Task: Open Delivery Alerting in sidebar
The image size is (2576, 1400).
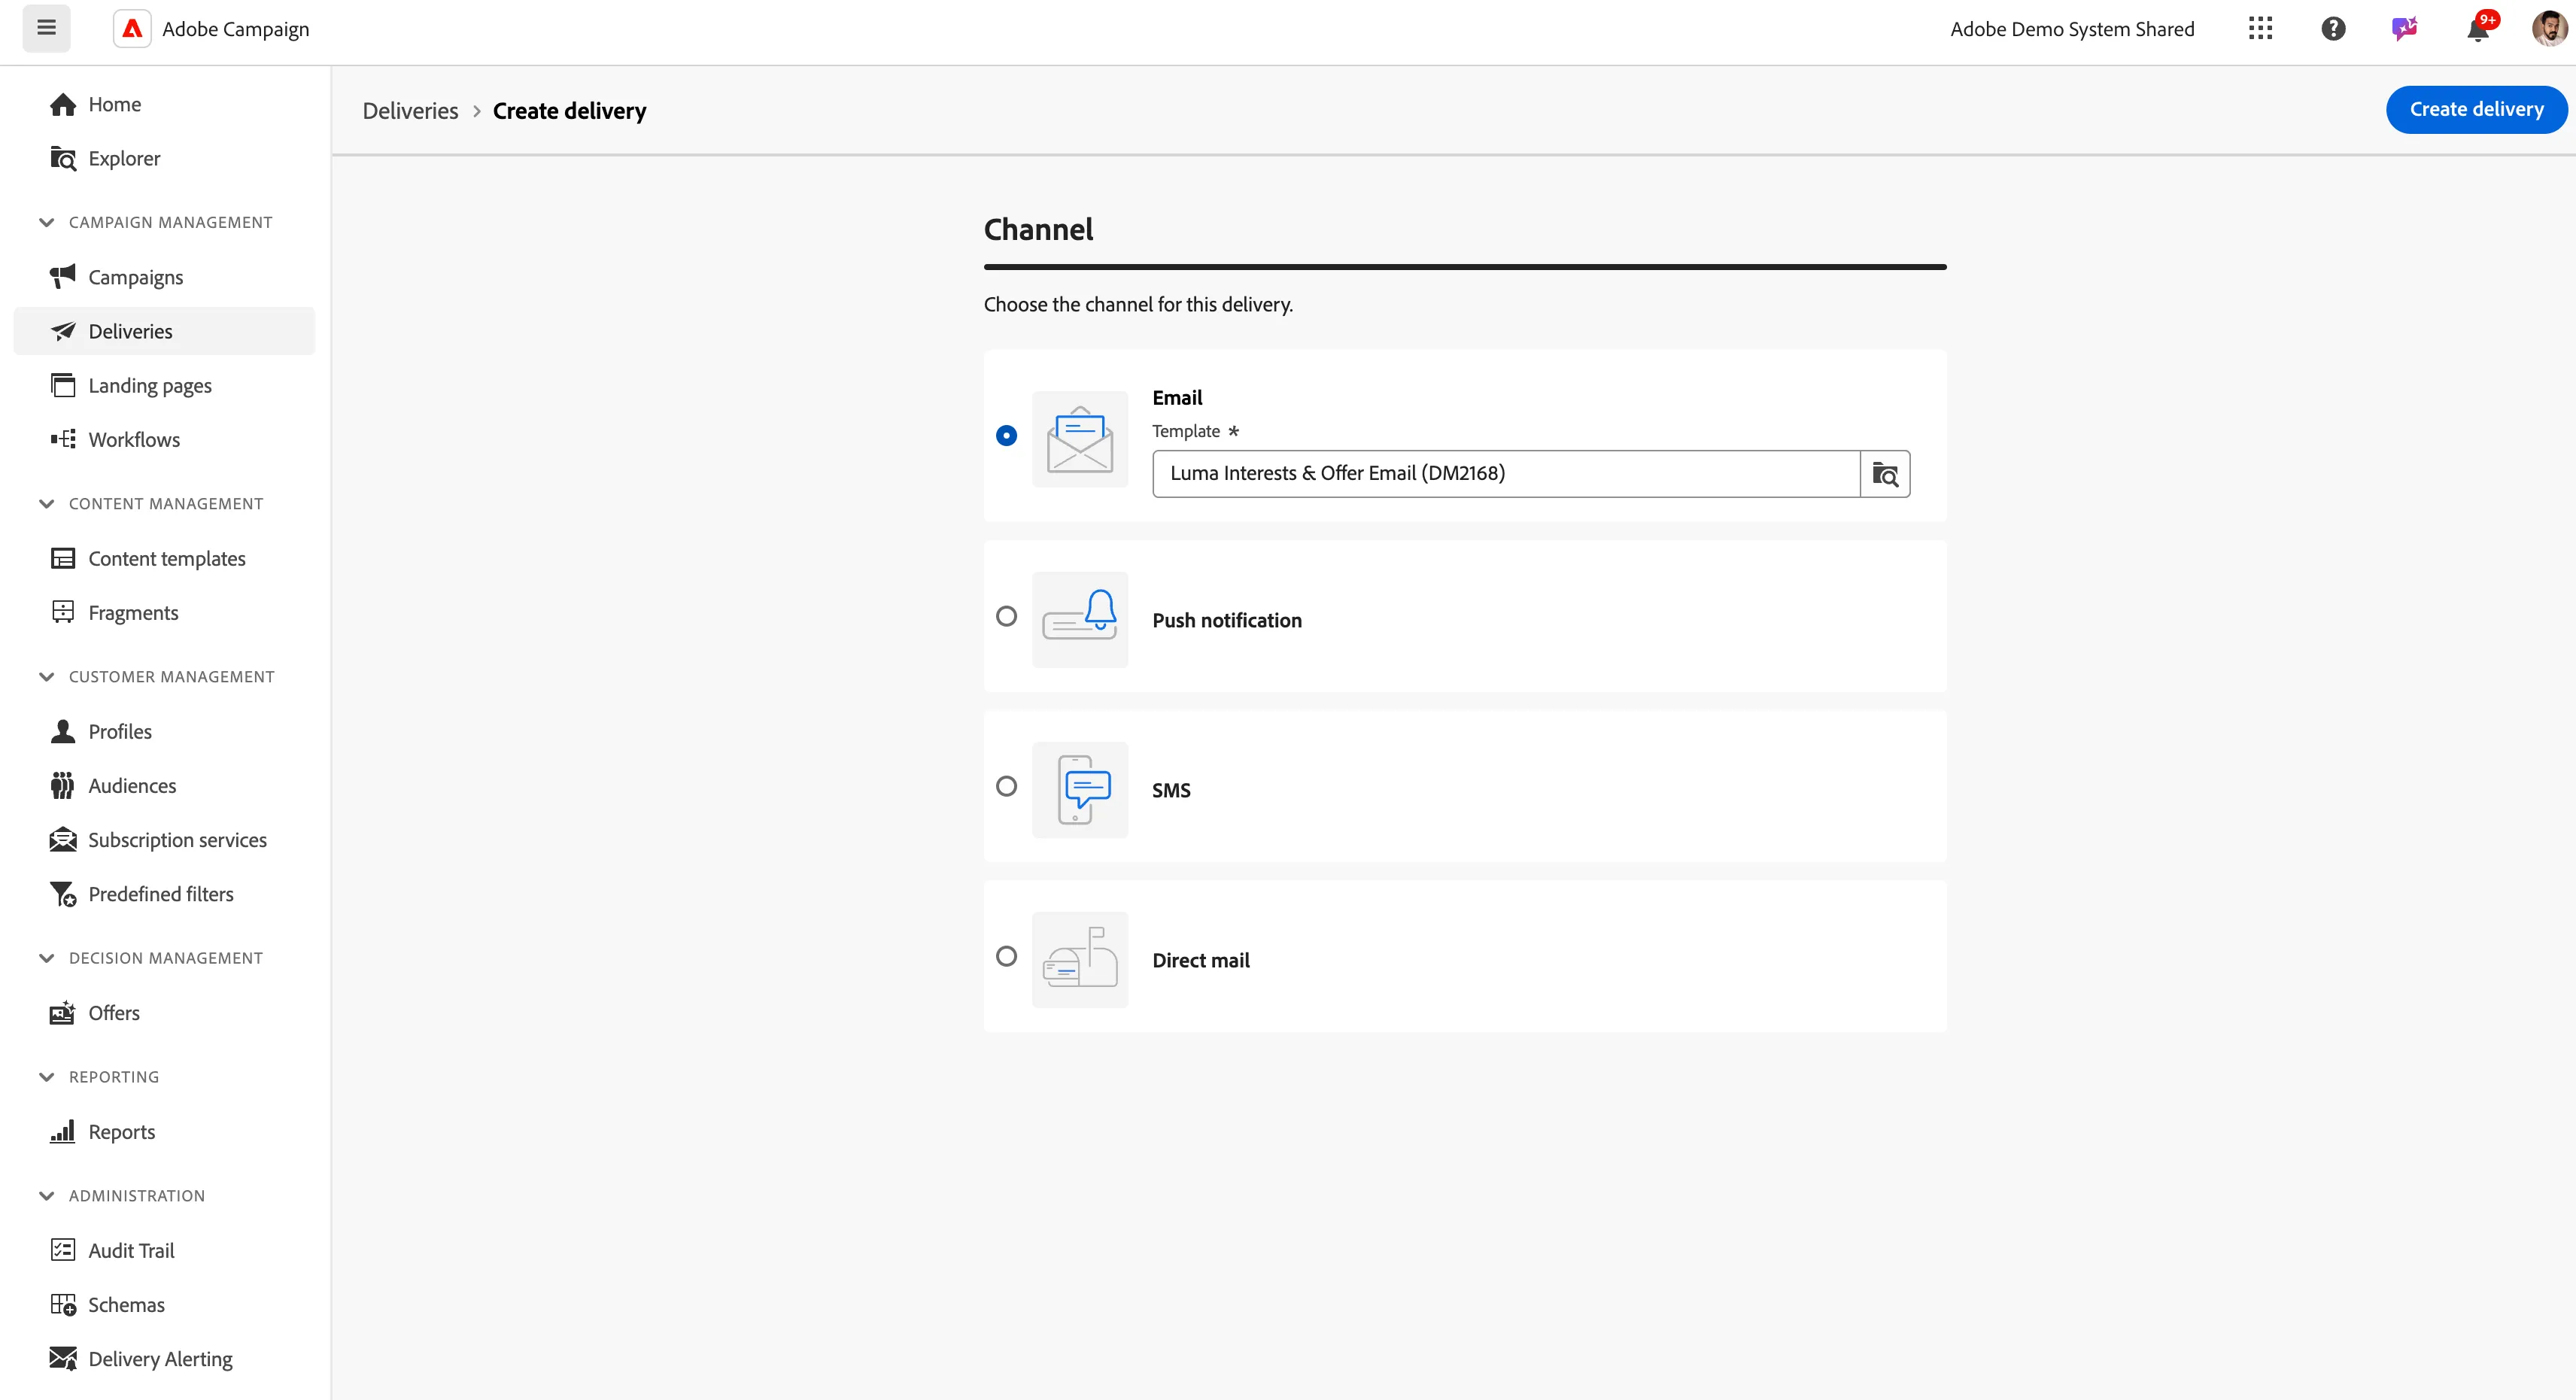Action: (x=164, y=1359)
